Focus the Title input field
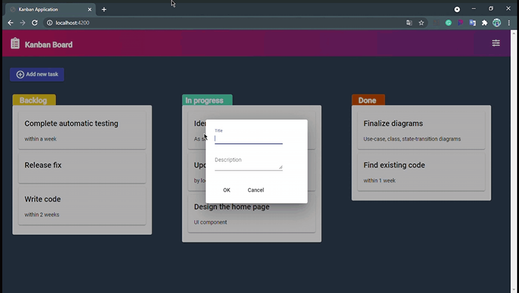Image resolution: width=519 pixels, height=293 pixels. (248, 139)
